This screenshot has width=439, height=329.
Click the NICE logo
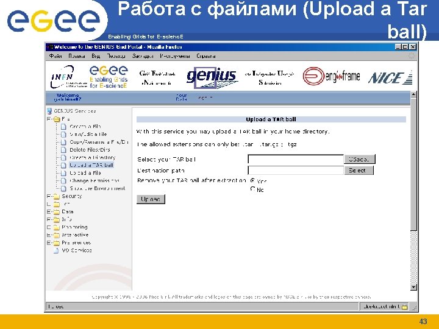pyautogui.click(x=390, y=77)
